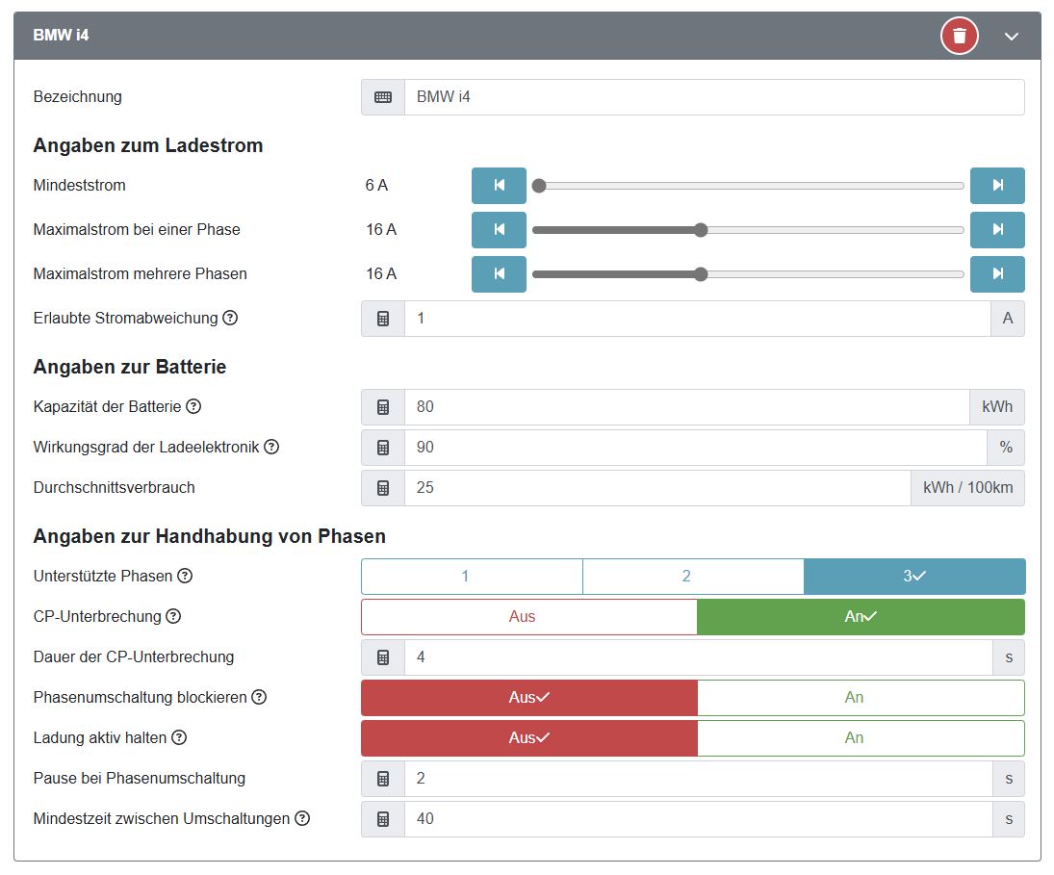The image size is (1054, 875).
Task: Skip forward Maximalstrom bei einer Phase
Action: click(997, 230)
